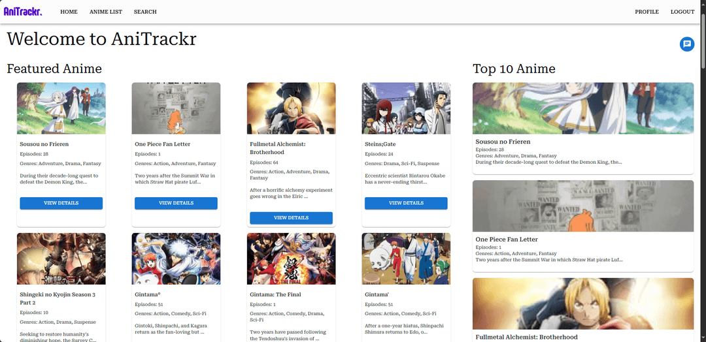Click Gintama: The Final card image
The image size is (706, 342).
point(292,259)
